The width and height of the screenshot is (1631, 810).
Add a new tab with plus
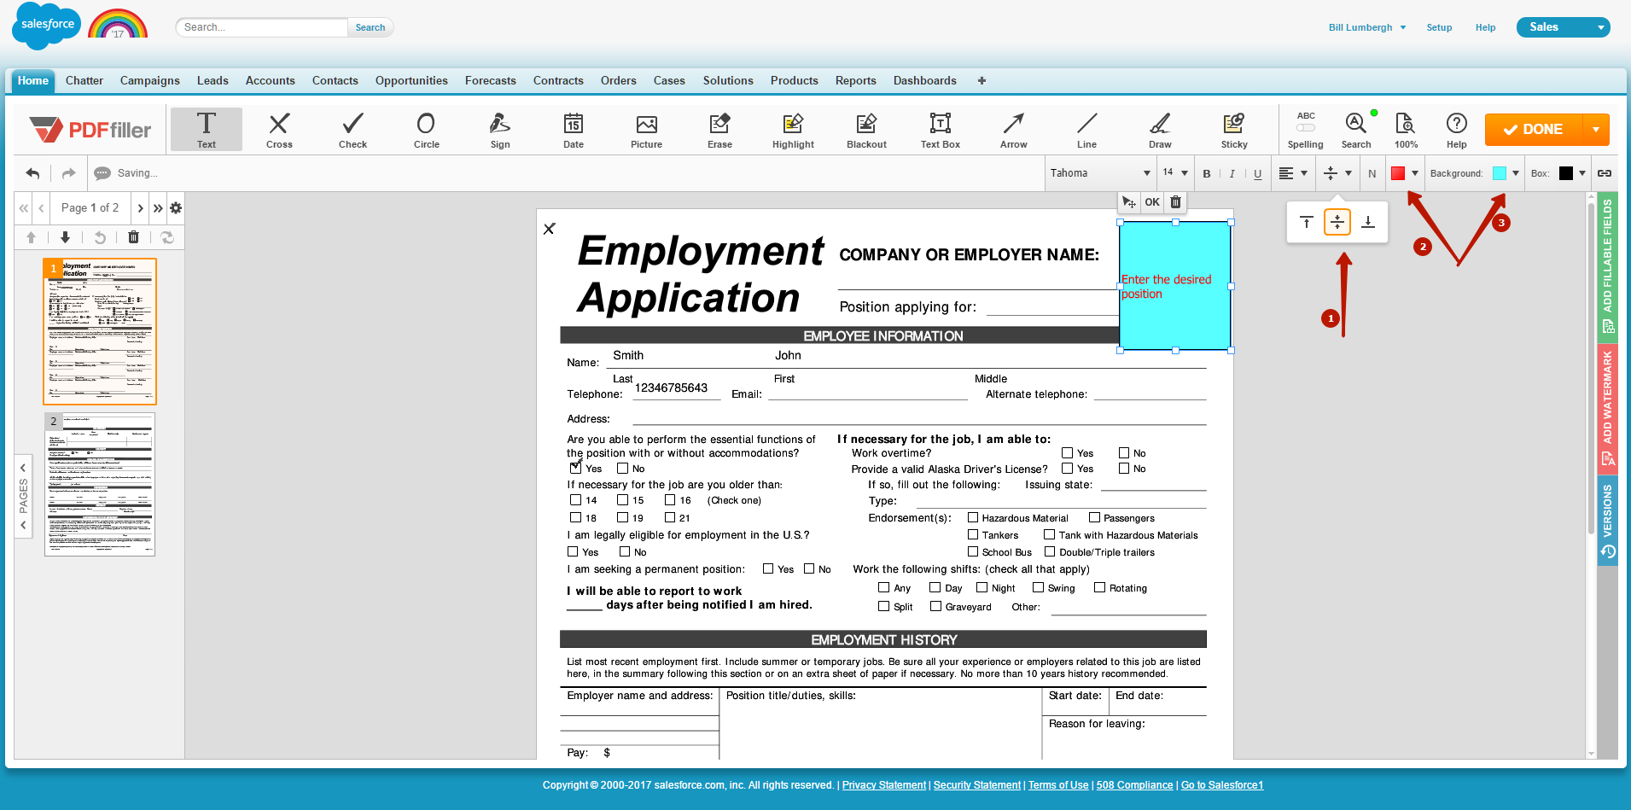[982, 80]
